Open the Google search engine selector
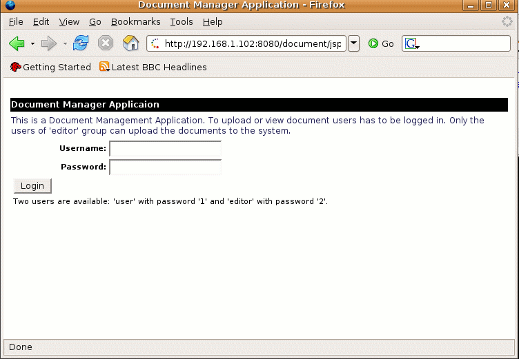The width and height of the screenshot is (519, 359). [x=412, y=43]
